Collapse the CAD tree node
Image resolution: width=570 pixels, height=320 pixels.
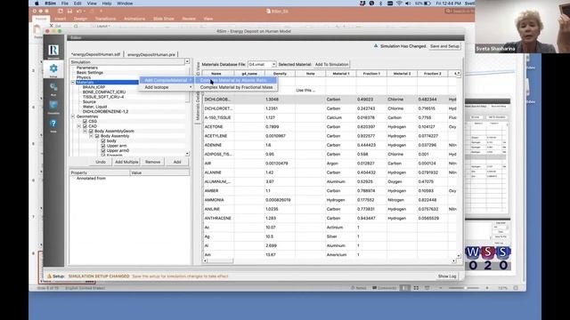coord(79,126)
